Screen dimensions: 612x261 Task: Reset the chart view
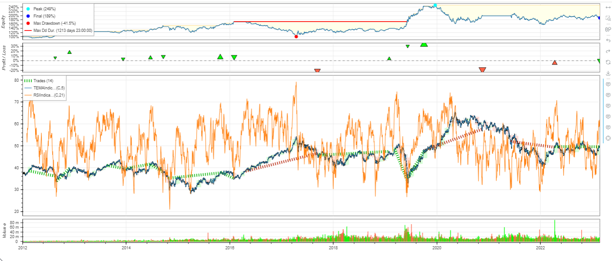point(608,62)
